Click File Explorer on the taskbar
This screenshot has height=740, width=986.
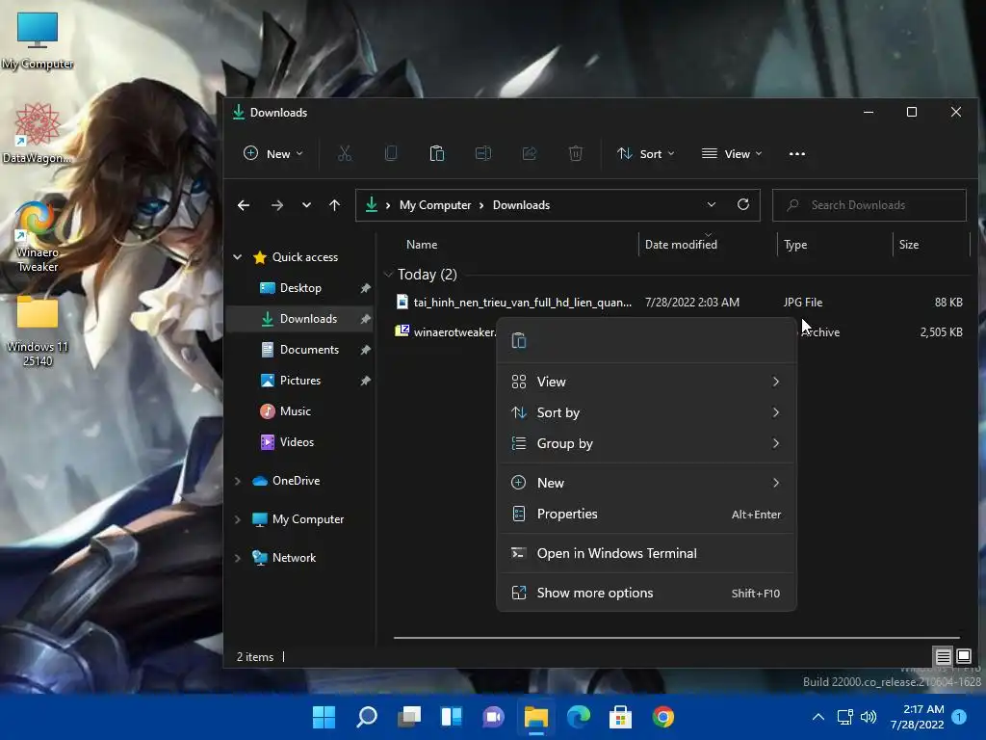[x=536, y=717]
